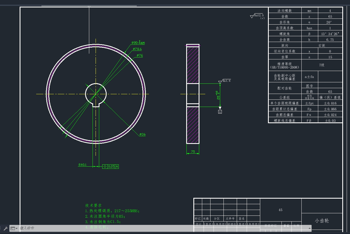The image size is (350, 234).
Task: Select the 齿厚 table cell
Action: click(285, 57)
